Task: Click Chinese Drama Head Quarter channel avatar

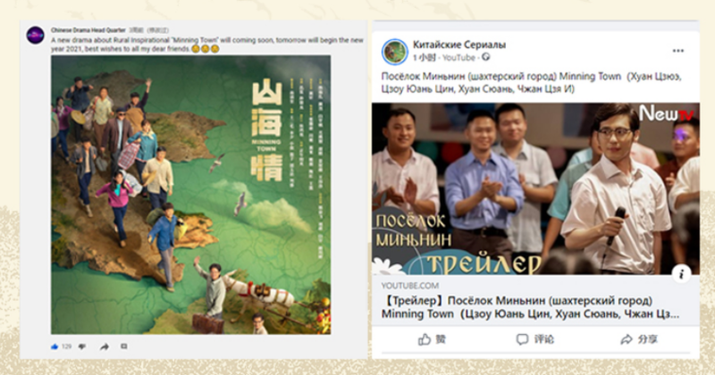Action: (35, 36)
